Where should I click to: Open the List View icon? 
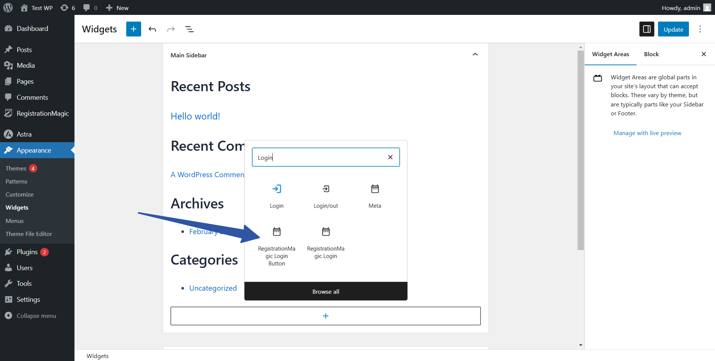(x=190, y=29)
